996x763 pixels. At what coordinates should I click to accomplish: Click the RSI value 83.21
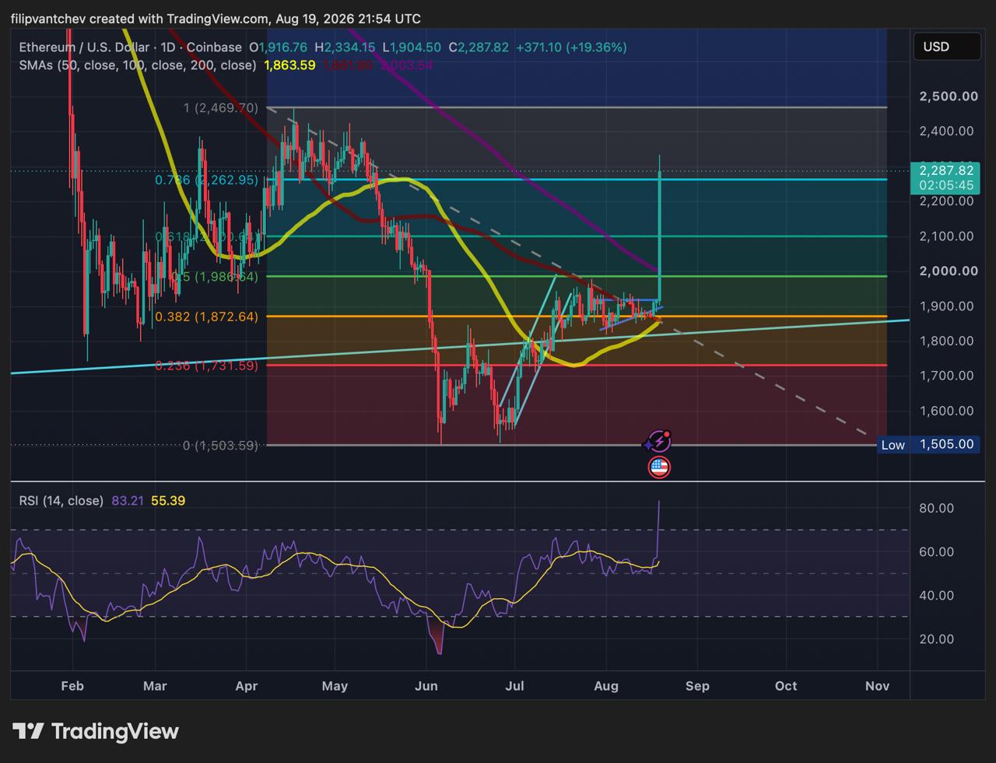pos(128,501)
